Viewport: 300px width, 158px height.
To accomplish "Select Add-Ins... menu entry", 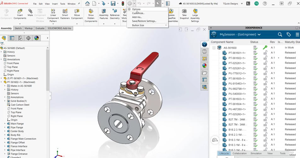I will pyautogui.click(x=137, y=17).
